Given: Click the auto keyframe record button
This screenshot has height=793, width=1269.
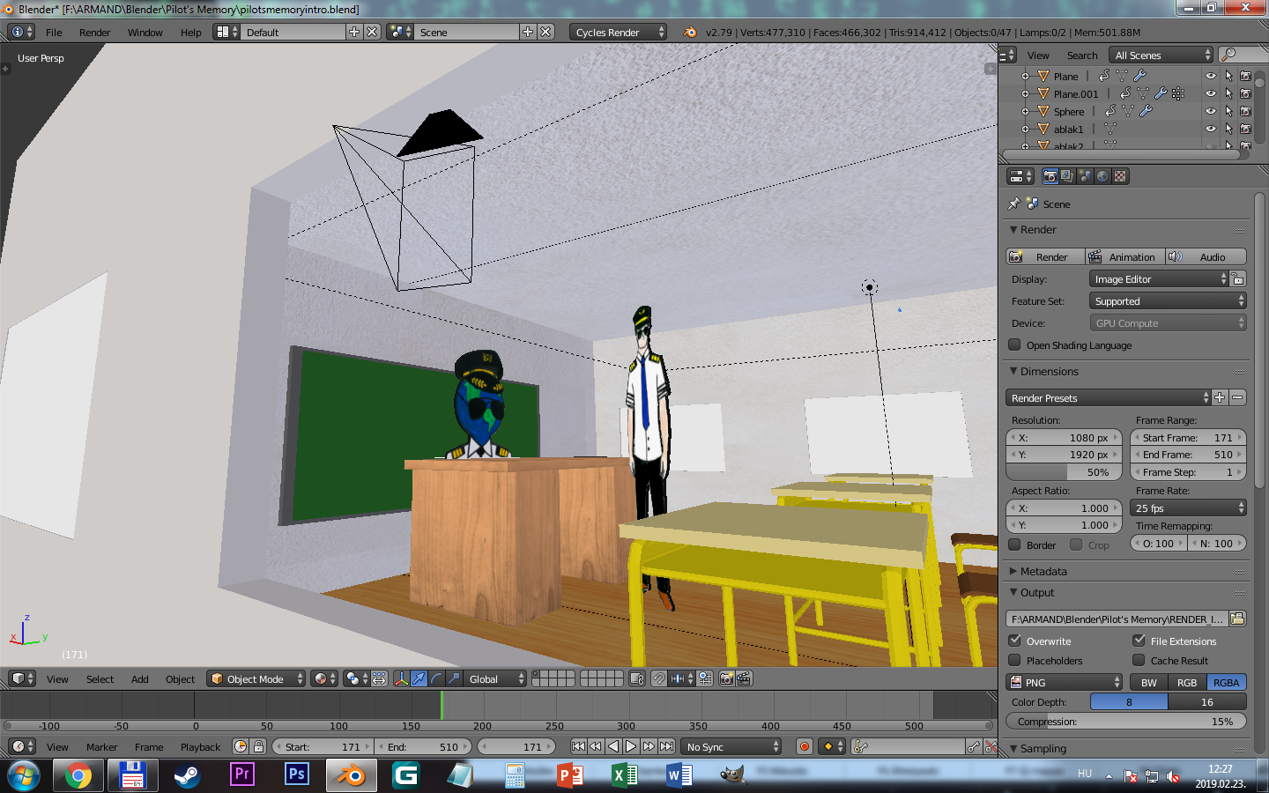Looking at the screenshot, I should click(804, 746).
